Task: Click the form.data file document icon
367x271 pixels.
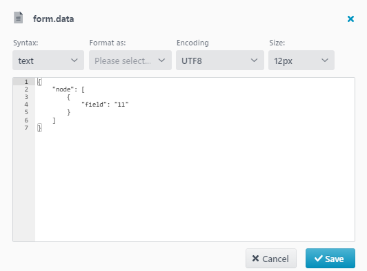Action: [x=18, y=18]
